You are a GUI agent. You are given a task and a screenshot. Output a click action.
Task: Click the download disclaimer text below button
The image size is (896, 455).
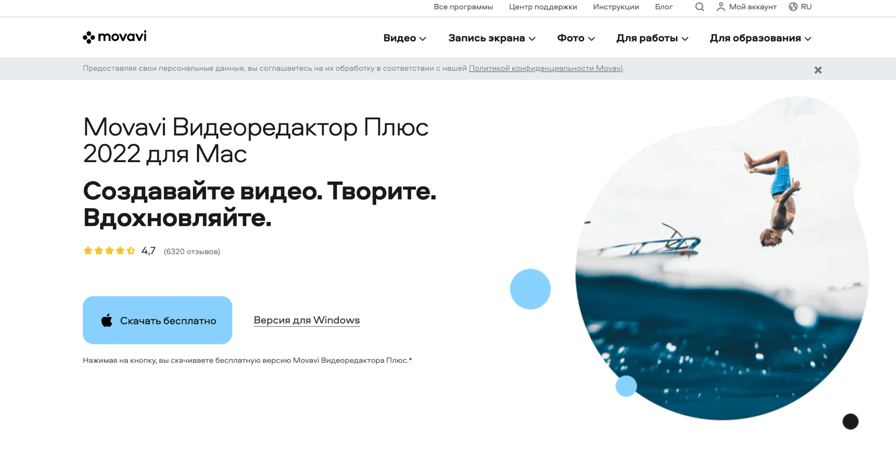click(247, 360)
